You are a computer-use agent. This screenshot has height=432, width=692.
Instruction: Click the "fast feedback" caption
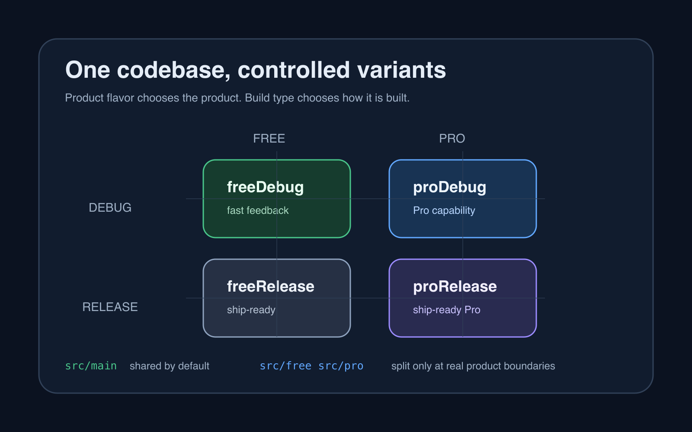tap(258, 210)
